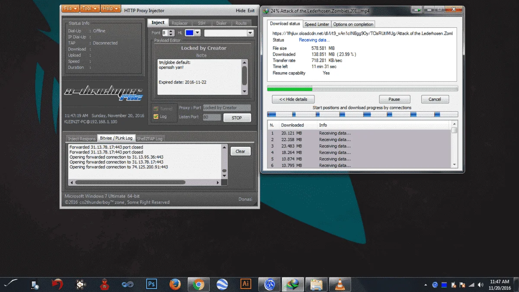519x292 pixels.
Task: Click the red curved-arrow taskbar icon
Action: [57, 284]
